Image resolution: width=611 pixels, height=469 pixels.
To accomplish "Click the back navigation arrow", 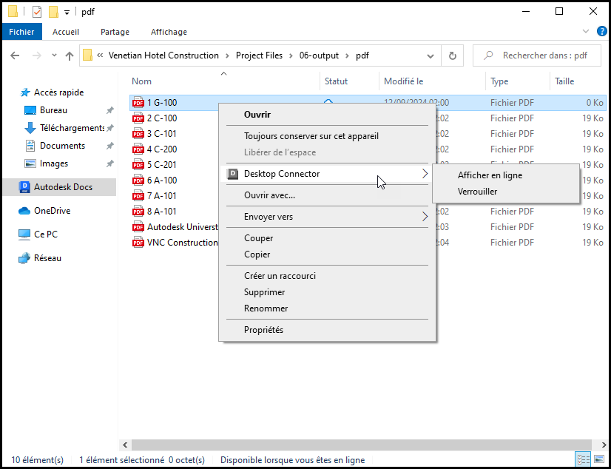I will [x=15, y=55].
